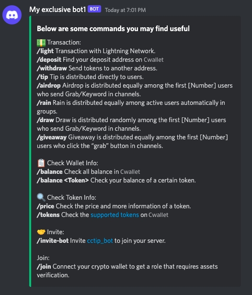
Task: Open the supported tokens link
Action: pyautogui.click(x=115, y=215)
